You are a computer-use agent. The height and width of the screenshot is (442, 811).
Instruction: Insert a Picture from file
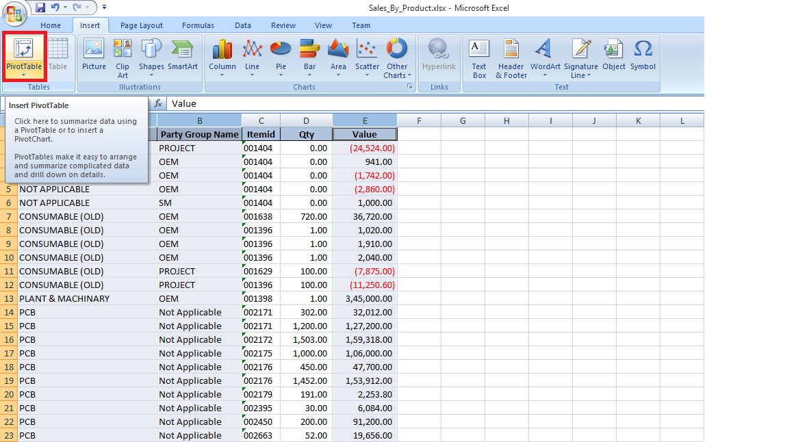point(94,54)
